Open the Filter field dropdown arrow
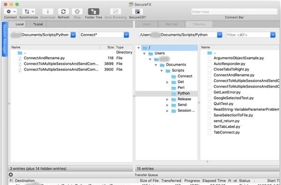The image size is (281, 185). click(x=273, y=35)
